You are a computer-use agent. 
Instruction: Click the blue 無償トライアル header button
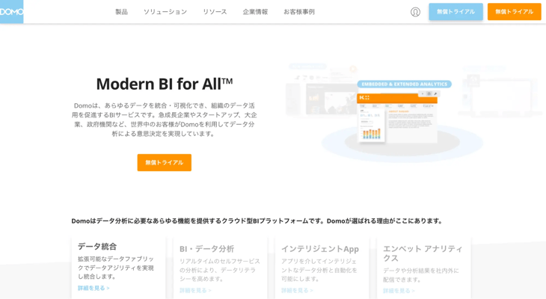tap(455, 11)
